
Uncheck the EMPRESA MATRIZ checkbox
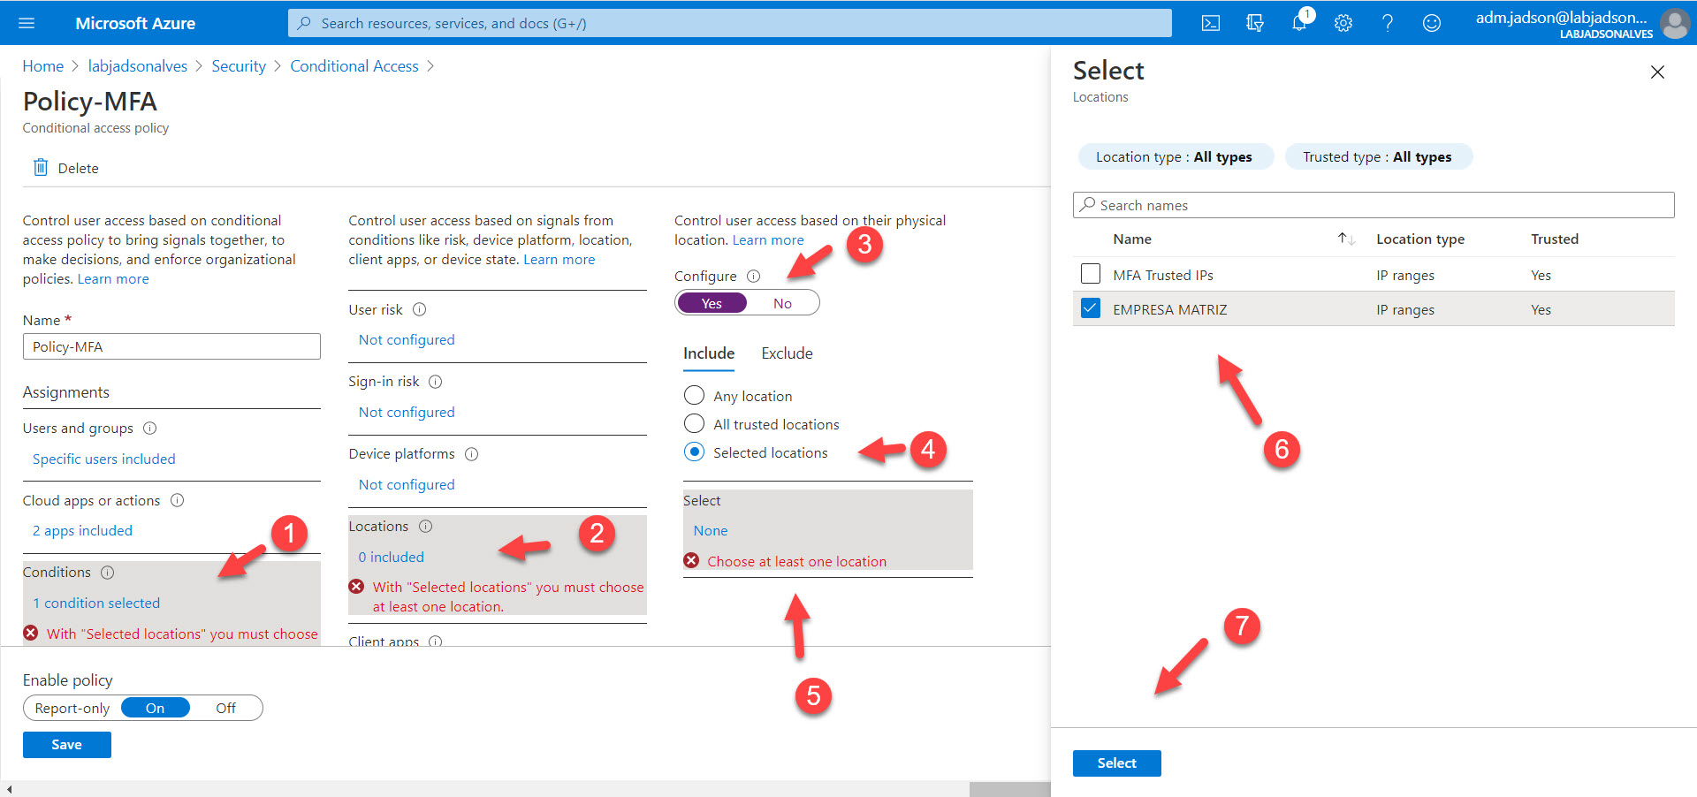pyautogui.click(x=1091, y=309)
